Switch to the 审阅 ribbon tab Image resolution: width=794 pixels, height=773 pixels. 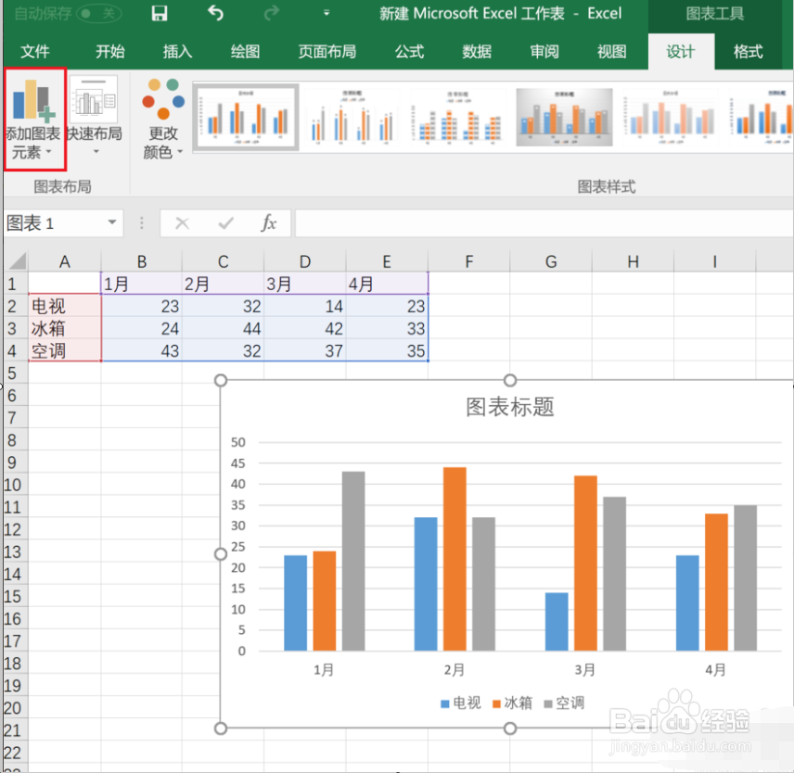pos(544,51)
